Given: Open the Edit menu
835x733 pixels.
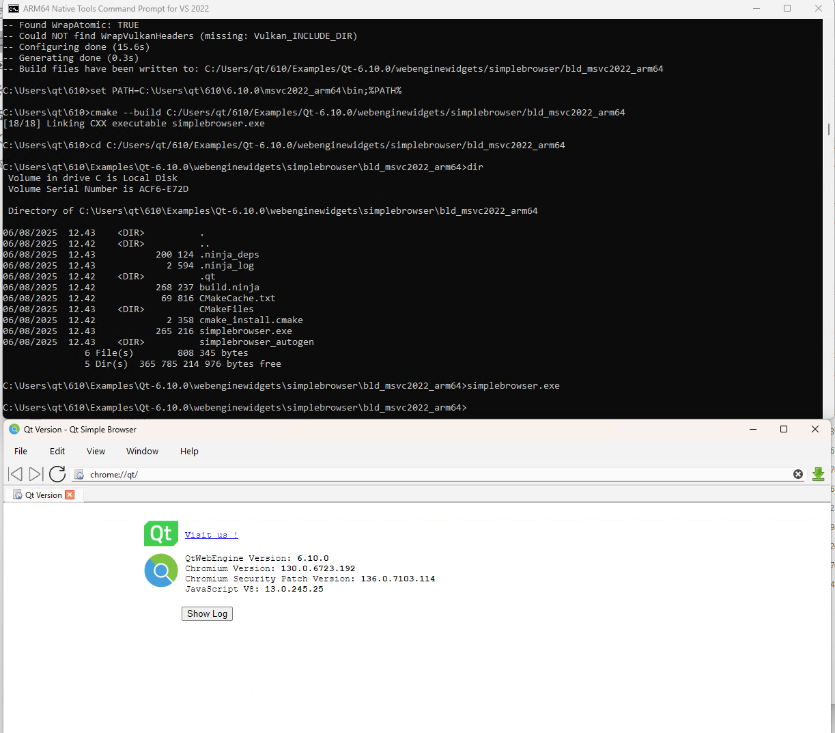Looking at the screenshot, I should 57,451.
